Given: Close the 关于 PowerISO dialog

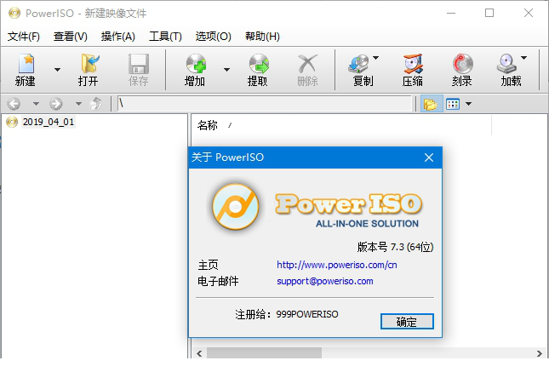Looking at the screenshot, I should point(429,157).
